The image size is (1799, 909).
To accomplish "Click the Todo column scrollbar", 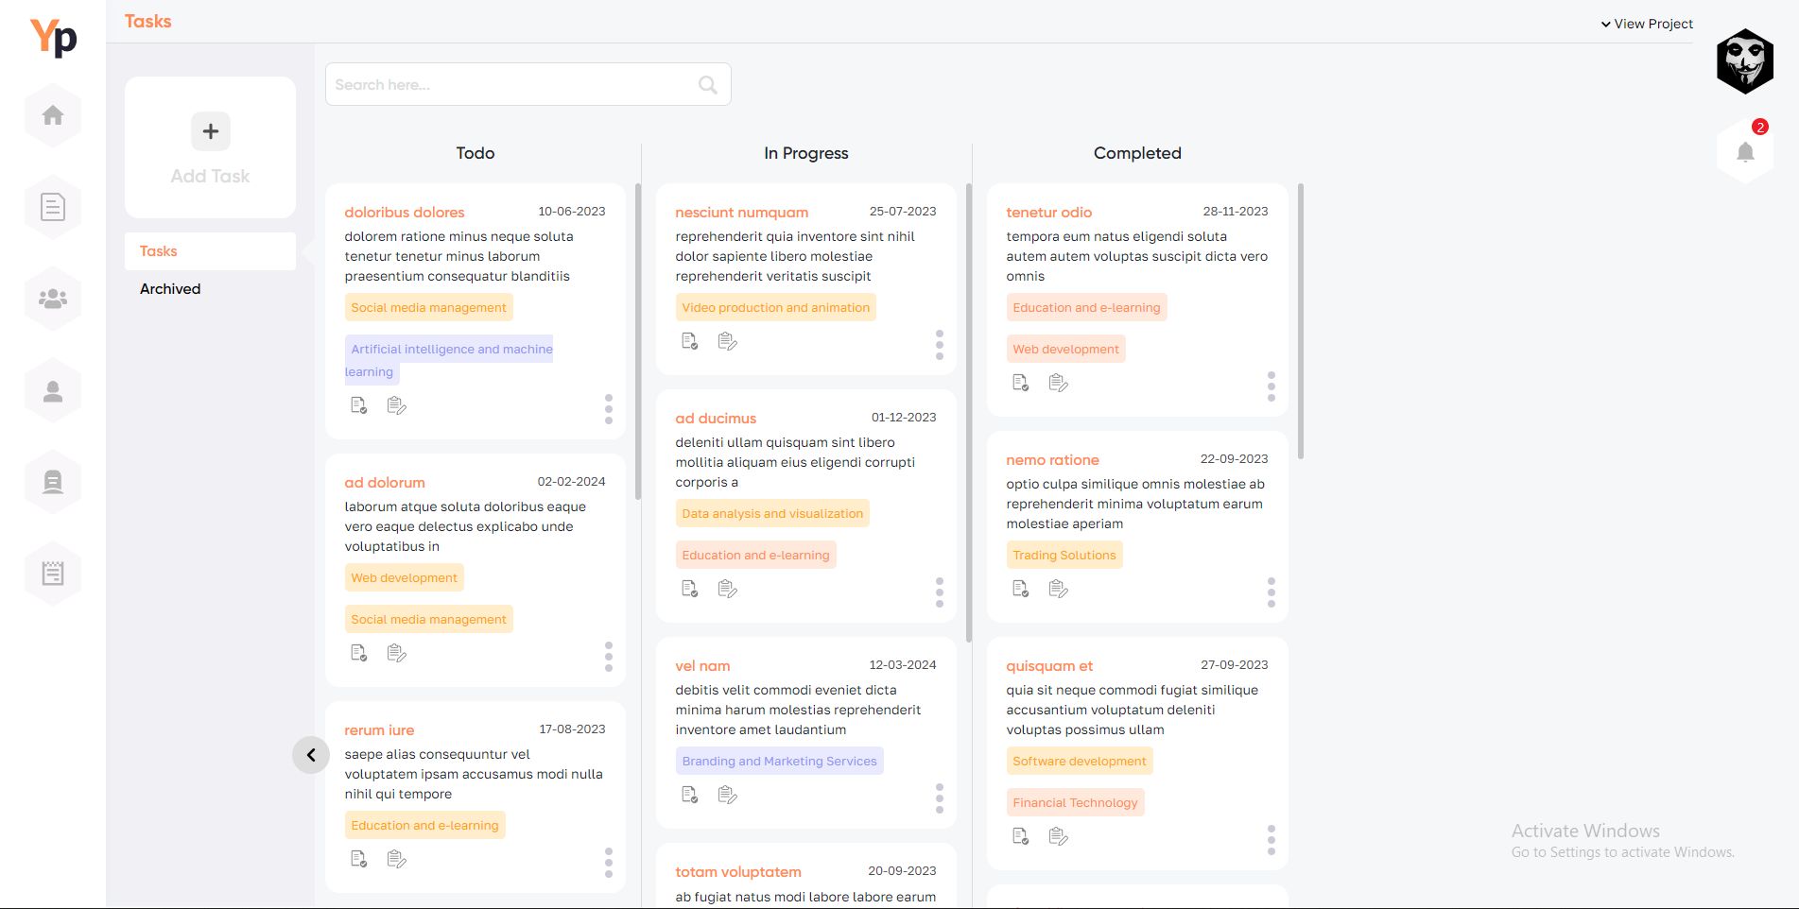I will click(638, 340).
